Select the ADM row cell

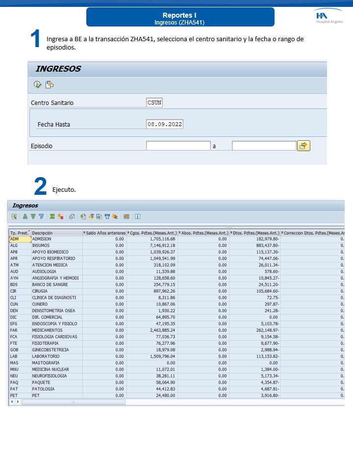click(x=20, y=239)
